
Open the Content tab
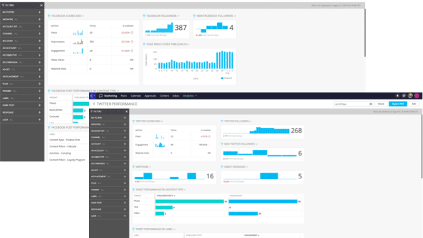(164, 96)
